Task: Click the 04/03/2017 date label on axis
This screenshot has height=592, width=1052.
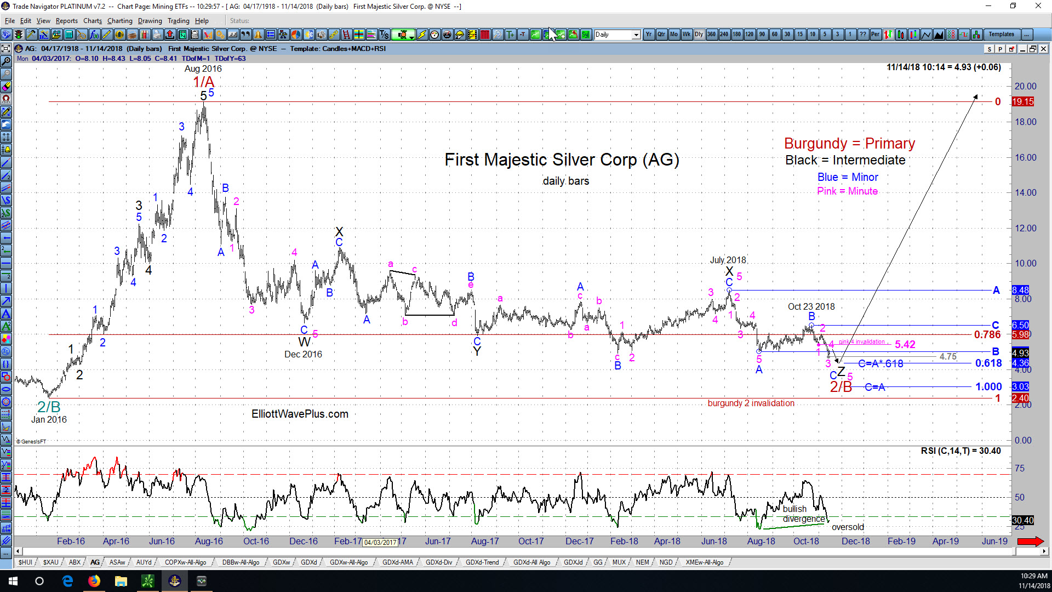Action: [x=380, y=543]
